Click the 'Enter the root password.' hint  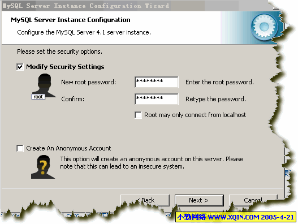click(219, 82)
